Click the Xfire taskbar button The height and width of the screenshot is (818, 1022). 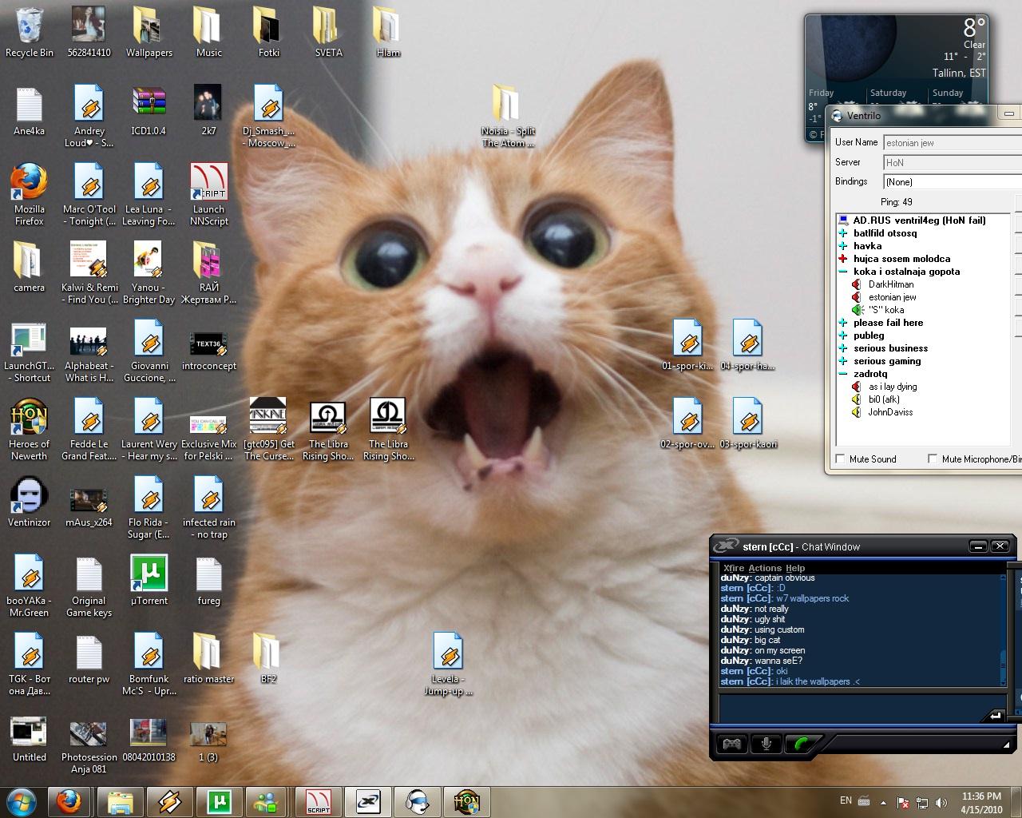click(x=367, y=801)
